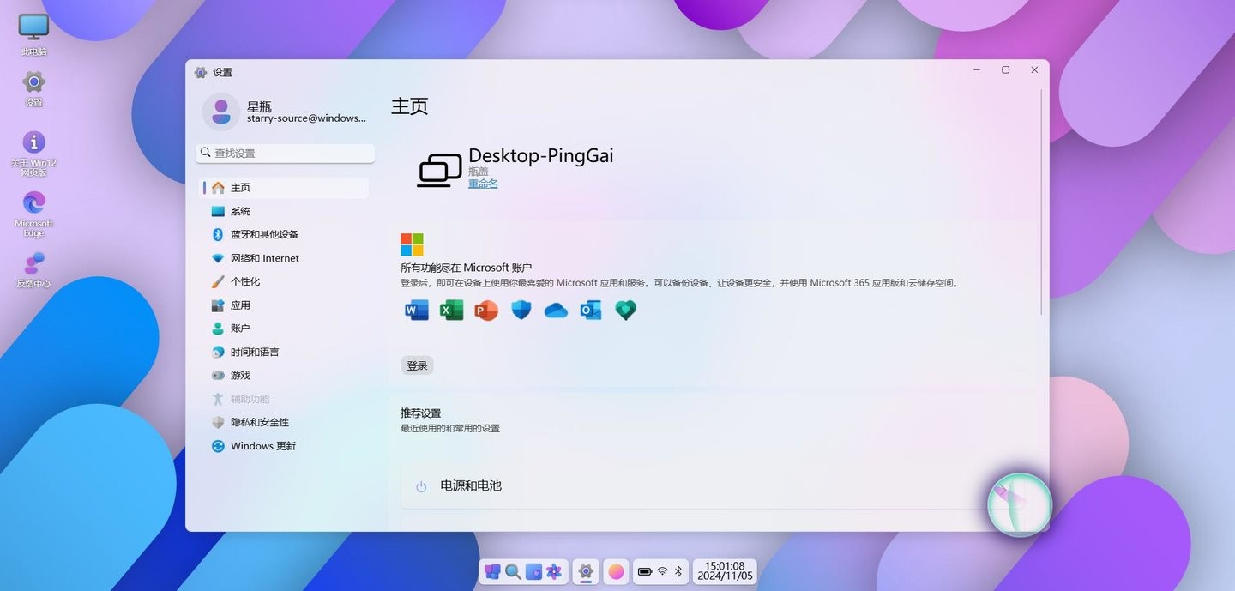Click the Microsoft logo in account card
Image resolution: width=1235 pixels, height=591 pixels.
pos(412,244)
